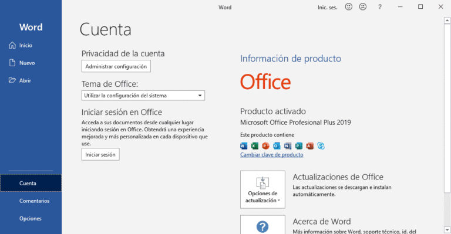The width and height of the screenshot is (451, 234).
Task: Click the Microsoft Office Profesional Plus 2019 text
Action: coord(295,123)
